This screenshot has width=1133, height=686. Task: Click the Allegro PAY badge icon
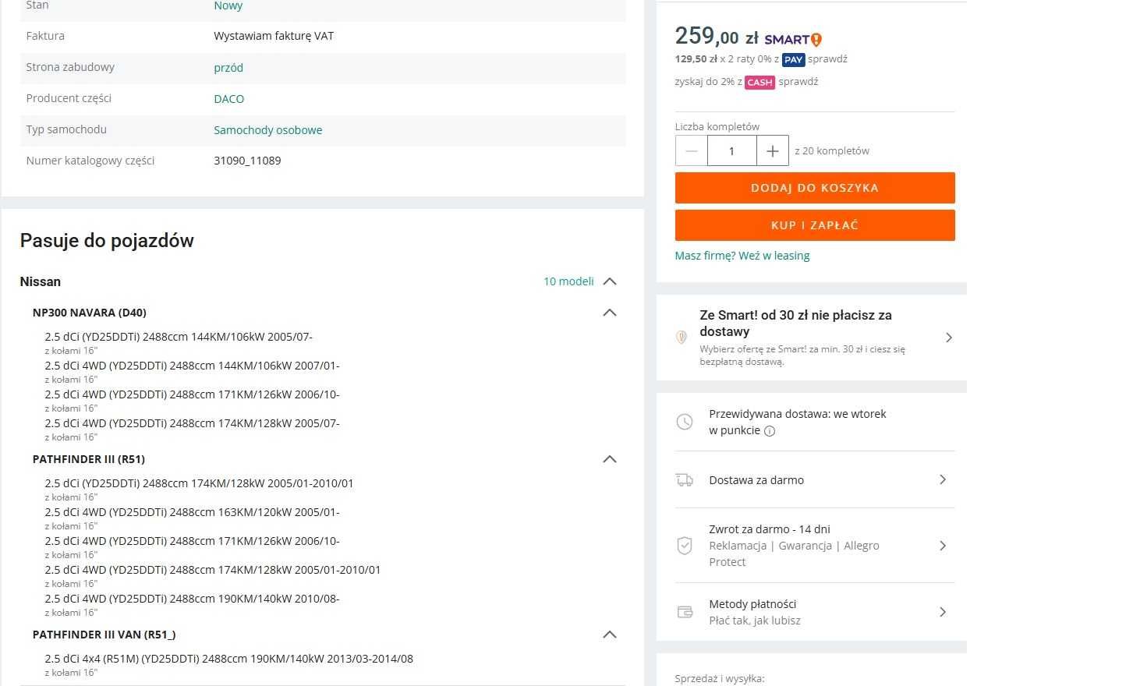click(793, 60)
